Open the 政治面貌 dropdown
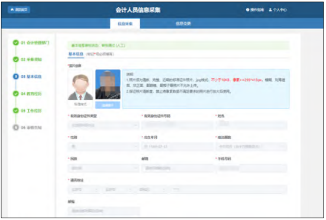Screen dimensions: 326x220 coord(251,147)
